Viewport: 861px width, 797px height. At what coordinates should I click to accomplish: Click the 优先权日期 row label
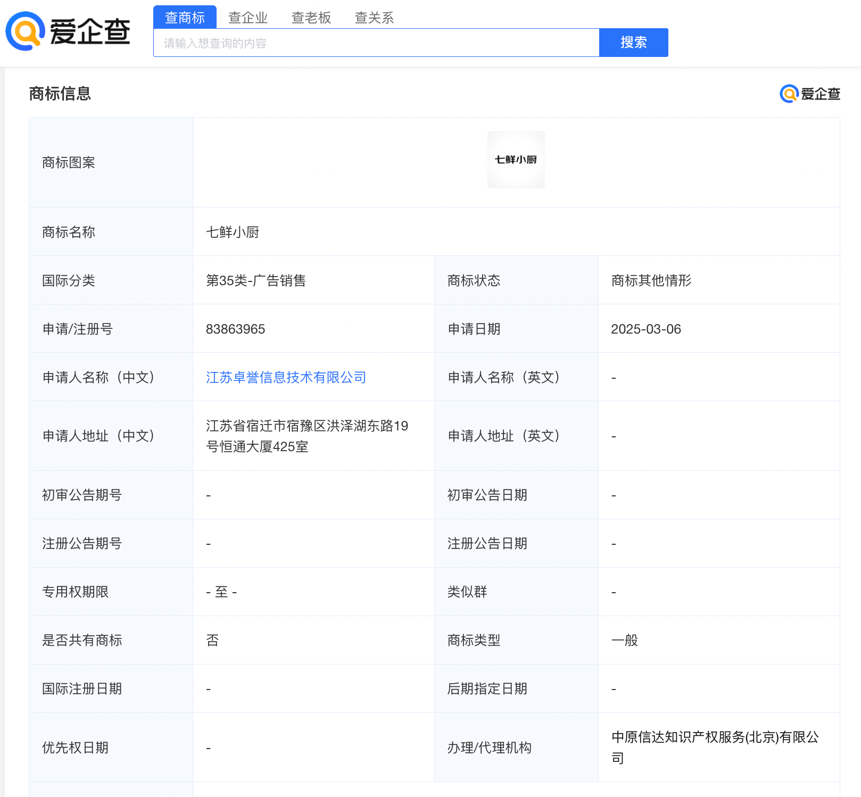point(76,748)
